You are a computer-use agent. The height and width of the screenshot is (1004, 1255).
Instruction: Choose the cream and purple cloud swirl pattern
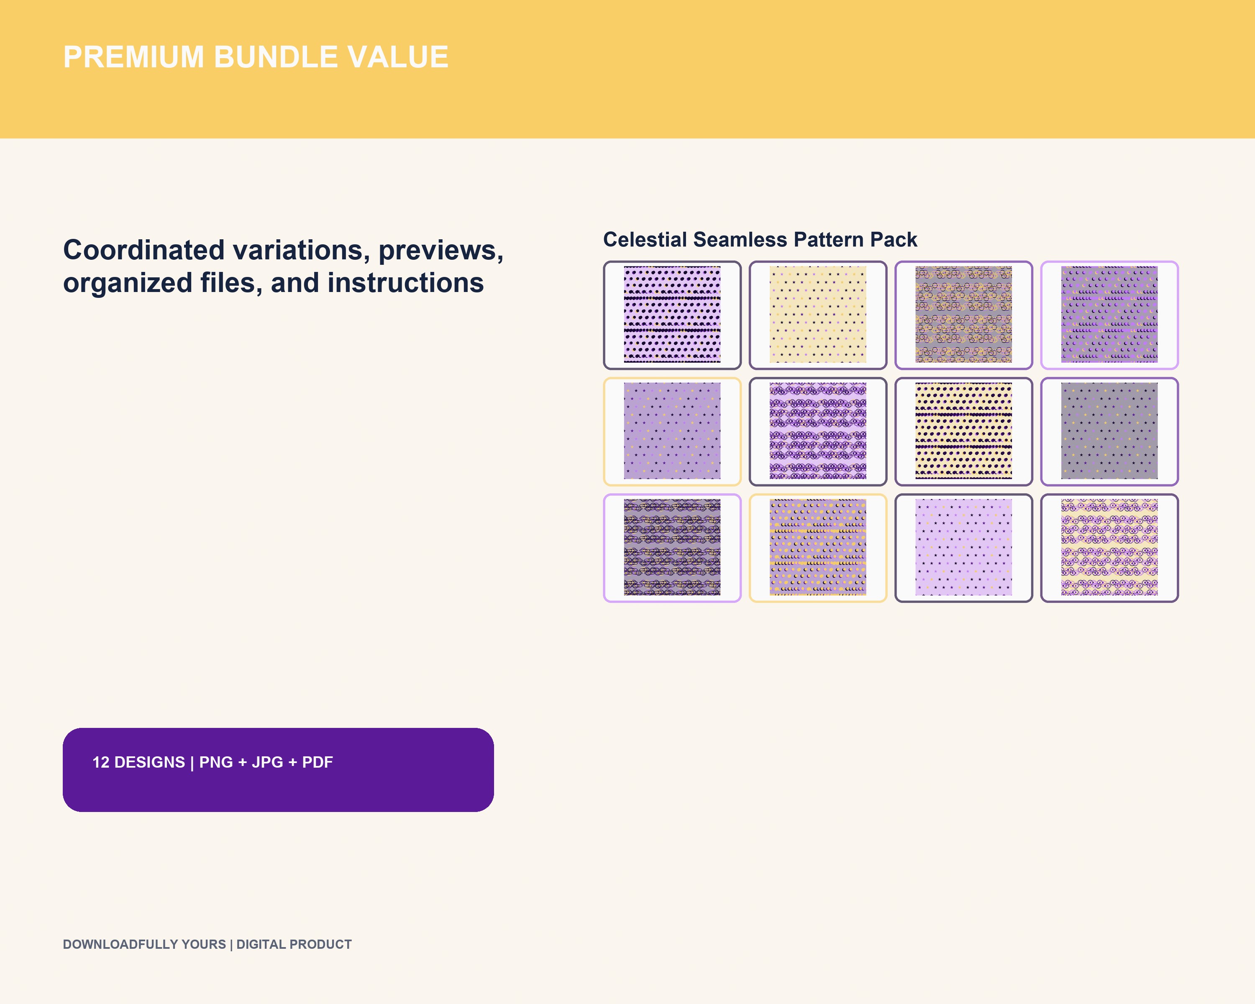(x=1109, y=548)
